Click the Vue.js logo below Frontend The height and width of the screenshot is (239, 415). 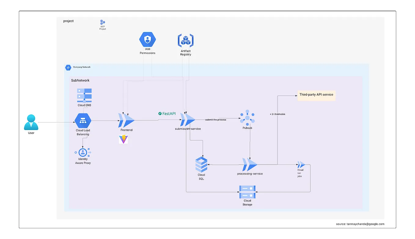click(x=123, y=139)
